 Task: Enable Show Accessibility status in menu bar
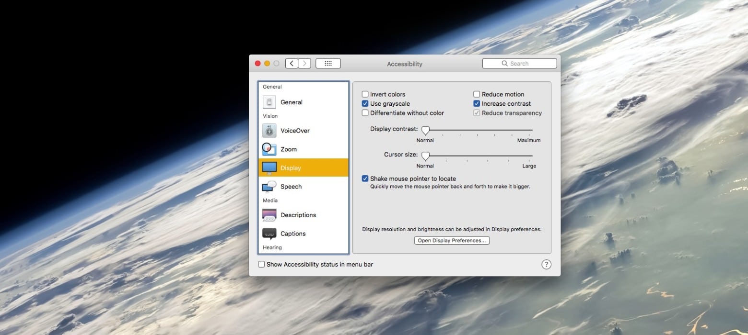pos(261,264)
